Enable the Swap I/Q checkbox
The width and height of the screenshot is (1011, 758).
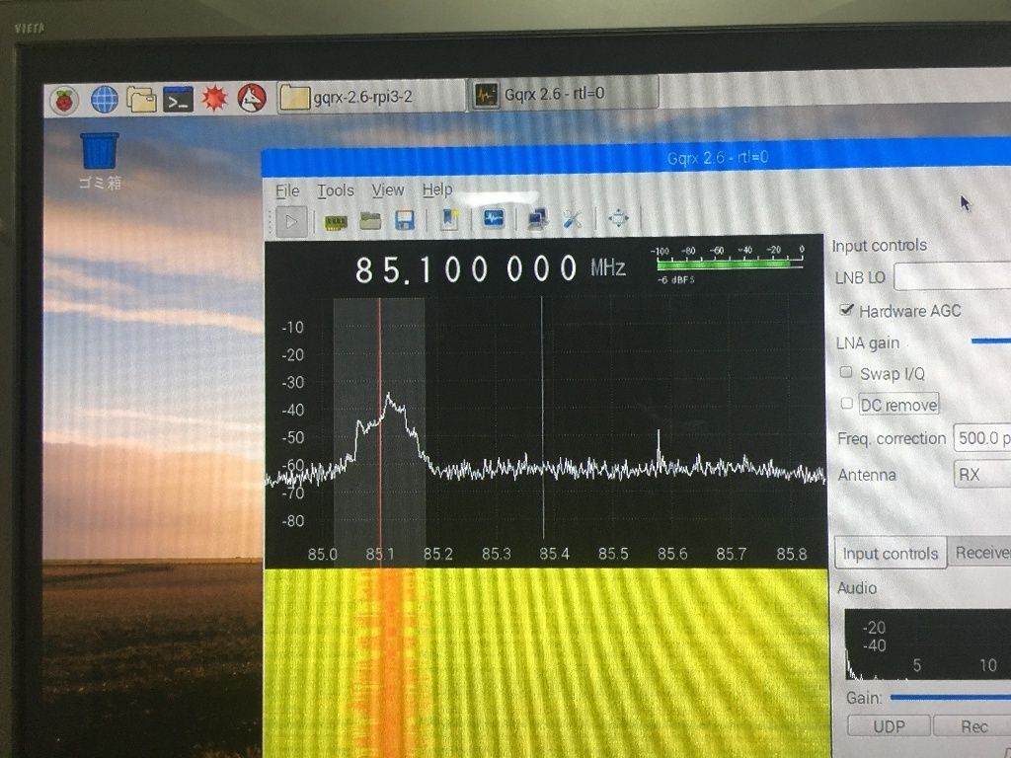846,372
